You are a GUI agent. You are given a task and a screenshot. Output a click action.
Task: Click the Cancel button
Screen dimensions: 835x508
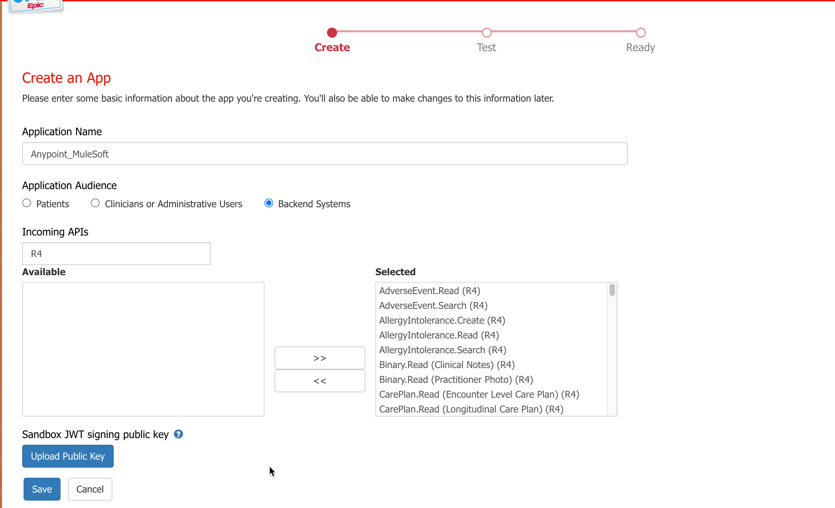(89, 489)
